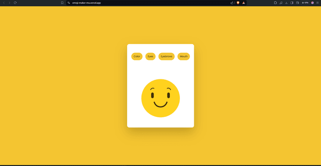This screenshot has height=166, width=321.
Task: Click the Color option button
Action: [137, 56]
